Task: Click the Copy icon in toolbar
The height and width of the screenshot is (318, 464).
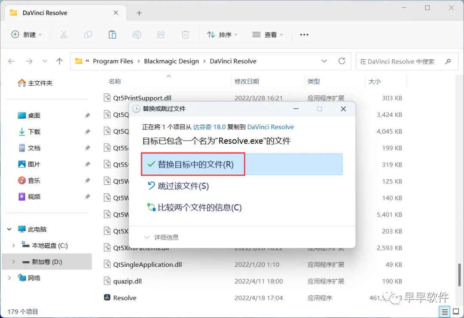Action: [88, 35]
